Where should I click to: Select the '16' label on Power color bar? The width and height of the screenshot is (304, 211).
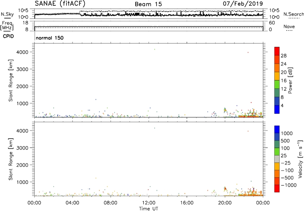tap(283, 81)
